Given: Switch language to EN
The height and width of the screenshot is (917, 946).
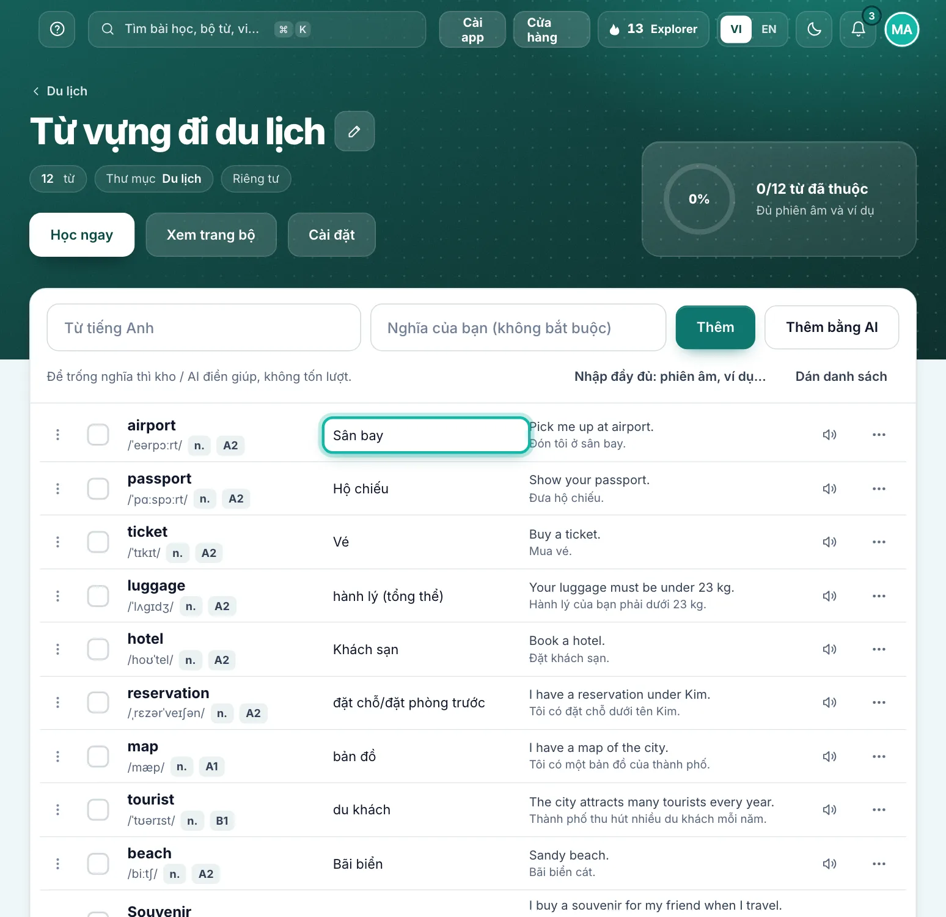Looking at the screenshot, I should 769,29.
